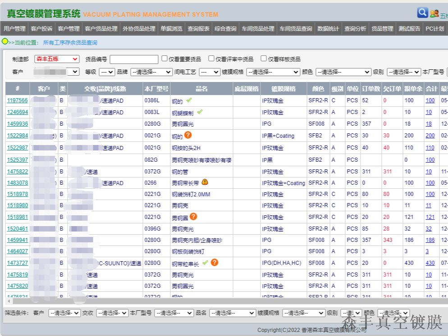
Task: Open order link 1525397
Action: coord(18,159)
